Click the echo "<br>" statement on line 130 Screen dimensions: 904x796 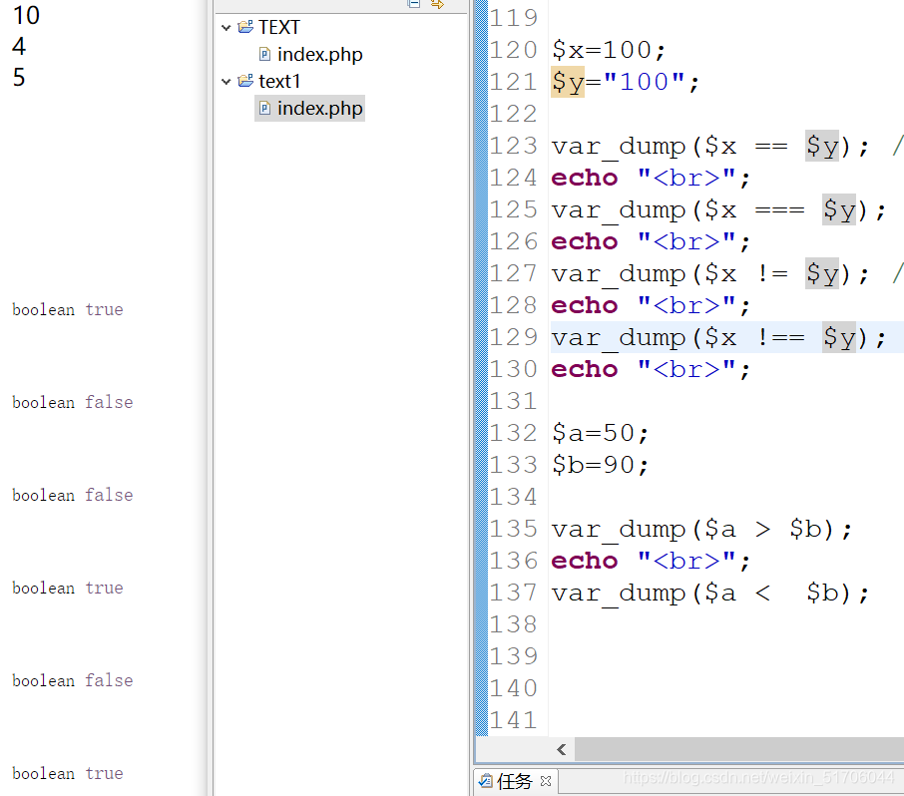point(651,369)
